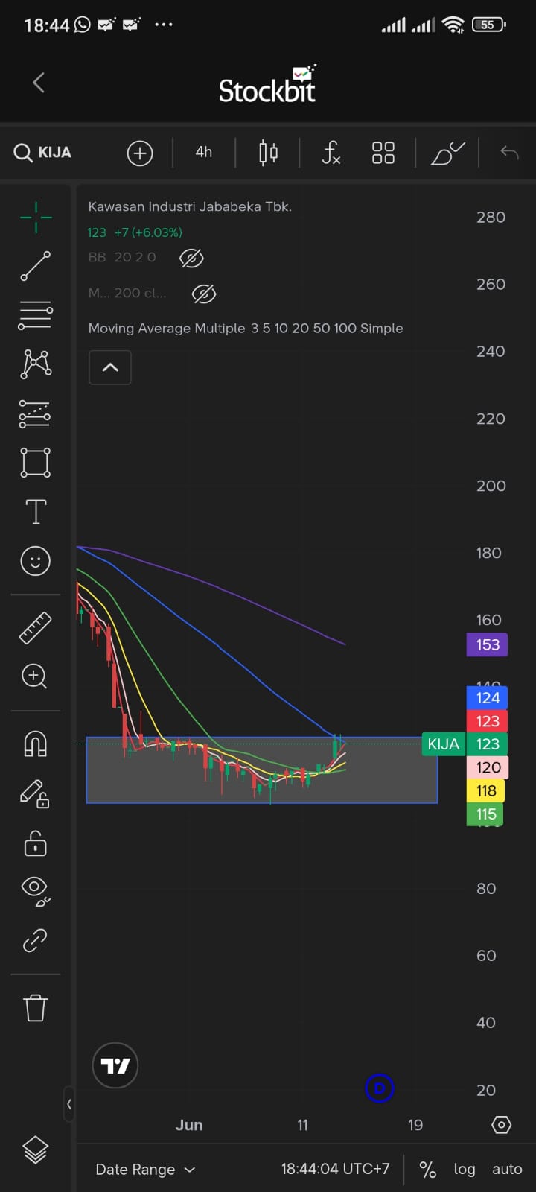
Task: Go back with the header arrow
Action: tap(39, 83)
